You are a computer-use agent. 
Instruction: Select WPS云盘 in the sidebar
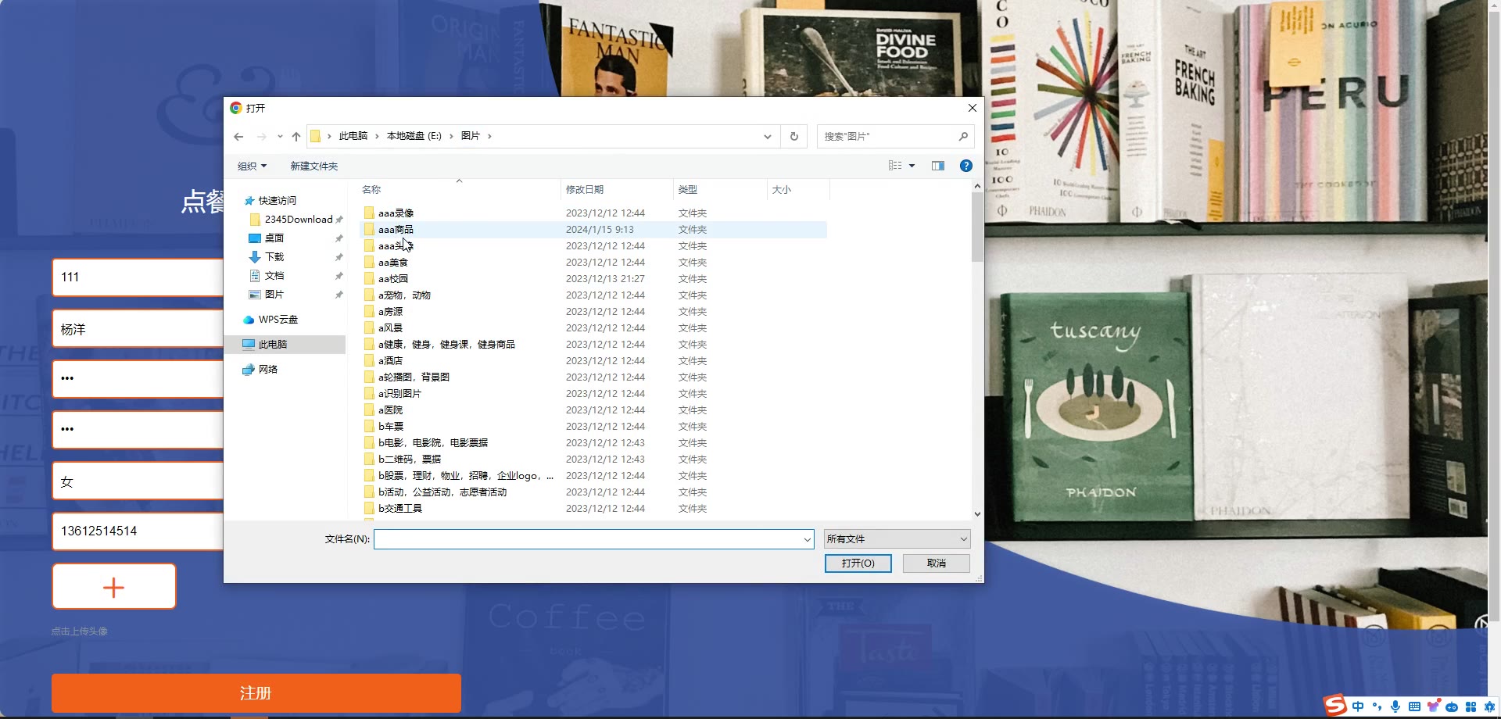click(x=278, y=320)
